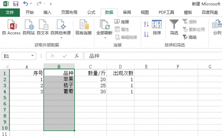This screenshot has height=136, width=222.
Task: Open the undo history dropdown arrow
Action: click(31, 4)
